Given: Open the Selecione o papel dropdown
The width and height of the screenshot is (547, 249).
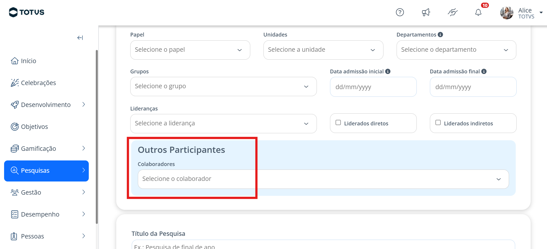Looking at the screenshot, I should pos(190,50).
